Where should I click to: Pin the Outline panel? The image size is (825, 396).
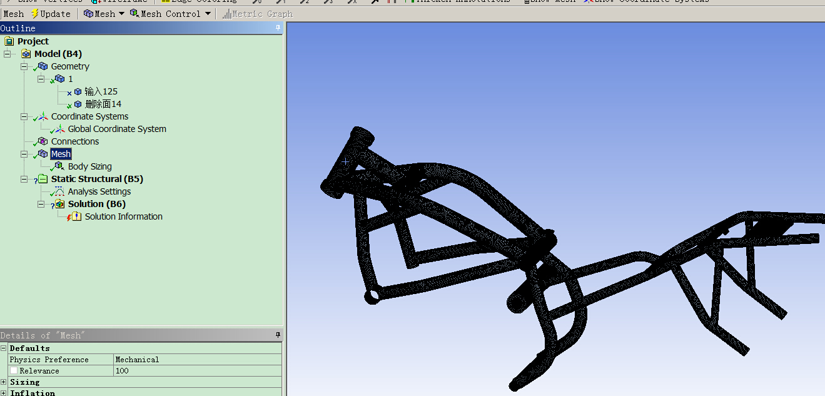[x=278, y=28]
